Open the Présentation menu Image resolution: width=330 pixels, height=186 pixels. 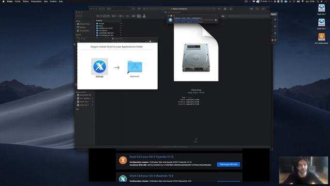click(x=36, y=1)
